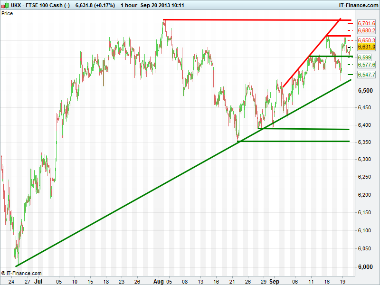Select the top red horizontal resistance line
Viewport: 380px width, 285px height.
pyautogui.click(x=257, y=20)
